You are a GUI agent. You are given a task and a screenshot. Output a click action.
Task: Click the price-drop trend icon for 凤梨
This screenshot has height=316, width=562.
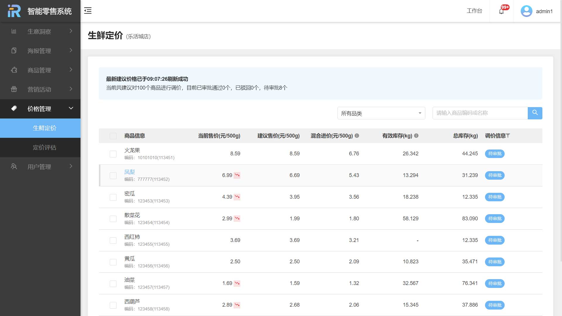click(x=237, y=175)
